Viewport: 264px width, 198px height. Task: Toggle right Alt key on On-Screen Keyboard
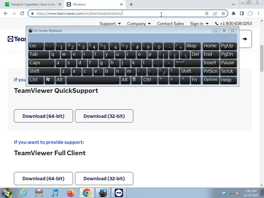pyautogui.click(x=125, y=80)
